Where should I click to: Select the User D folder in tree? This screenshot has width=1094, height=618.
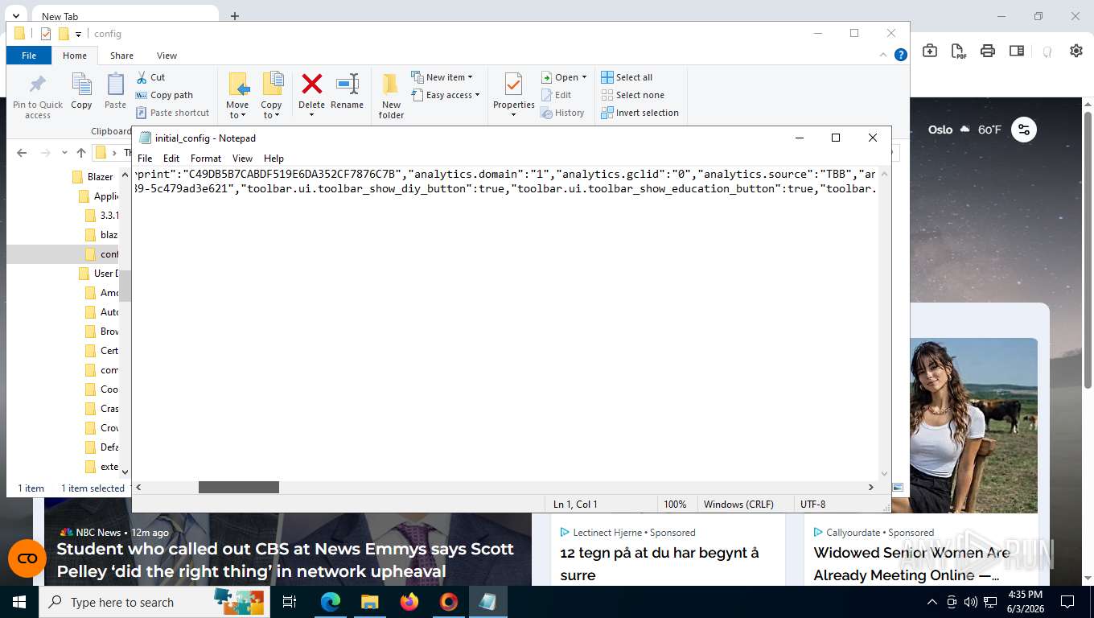98,274
